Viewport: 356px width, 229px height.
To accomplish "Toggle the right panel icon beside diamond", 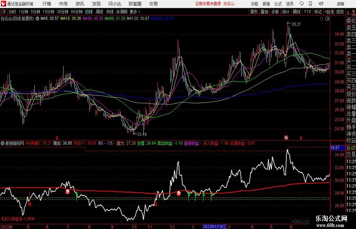I will tap(327, 19).
